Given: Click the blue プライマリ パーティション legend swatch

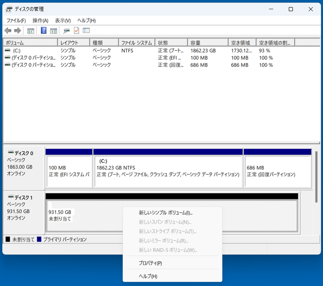Looking at the screenshot, I should click(39, 239).
